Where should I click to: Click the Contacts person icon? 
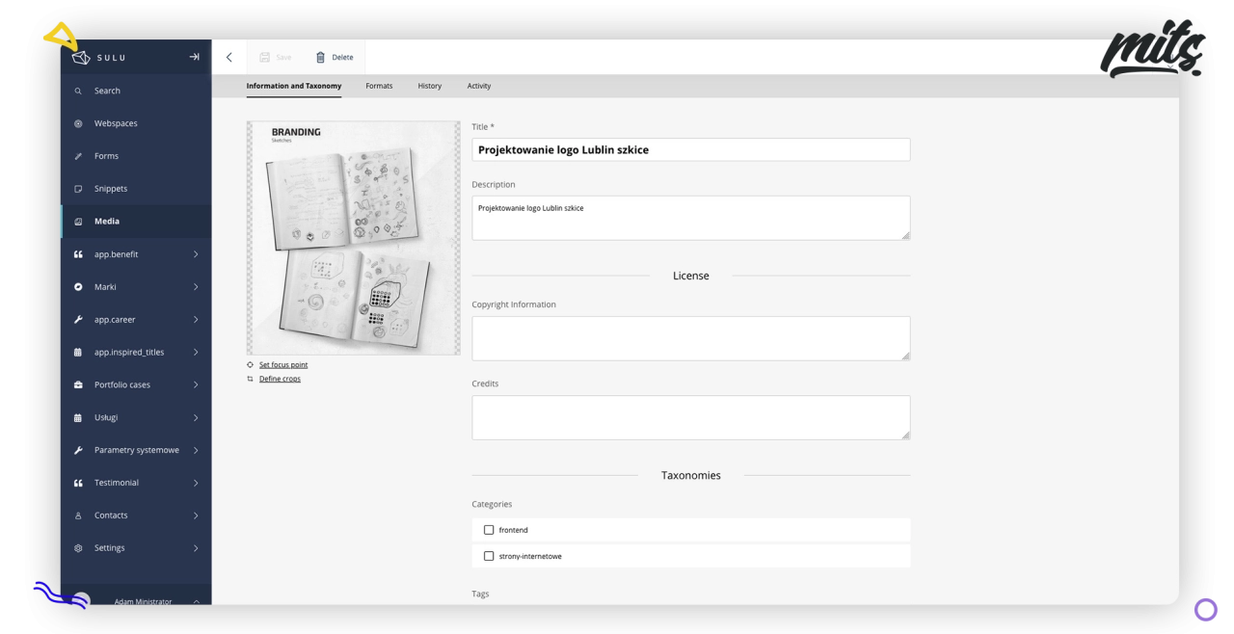(x=78, y=515)
